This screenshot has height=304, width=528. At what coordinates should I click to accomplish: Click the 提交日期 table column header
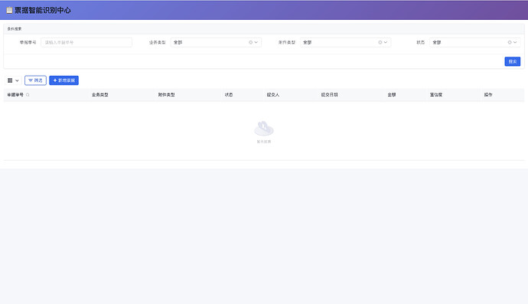pyautogui.click(x=329, y=95)
